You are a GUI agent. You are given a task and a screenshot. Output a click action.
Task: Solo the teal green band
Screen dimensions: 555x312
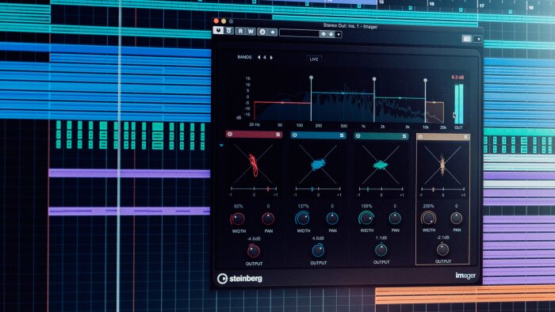[404, 136]
